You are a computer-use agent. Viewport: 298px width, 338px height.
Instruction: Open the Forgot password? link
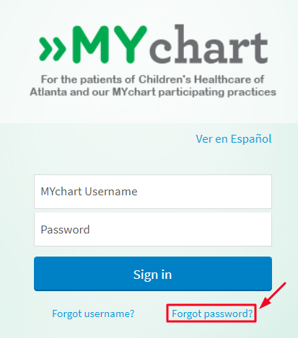[212, 313]
